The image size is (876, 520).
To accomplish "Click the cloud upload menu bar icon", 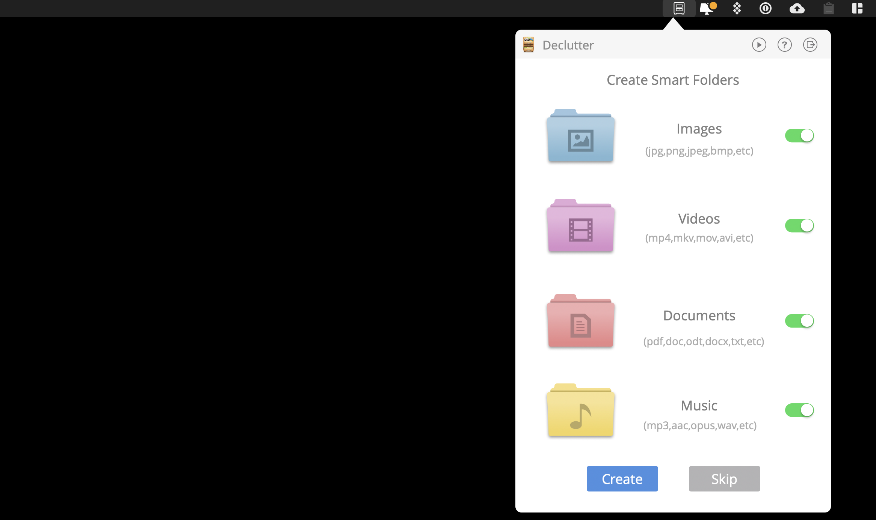I will pos(797,8).
